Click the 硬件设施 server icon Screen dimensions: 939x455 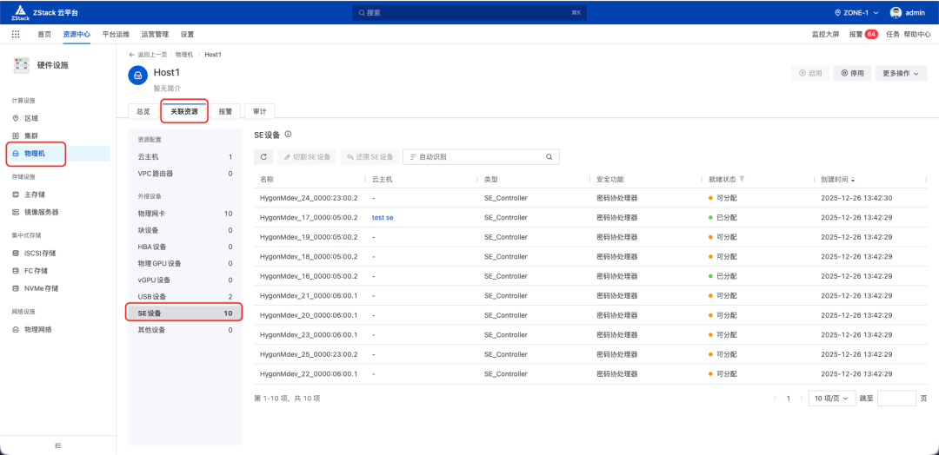point(21,65)
